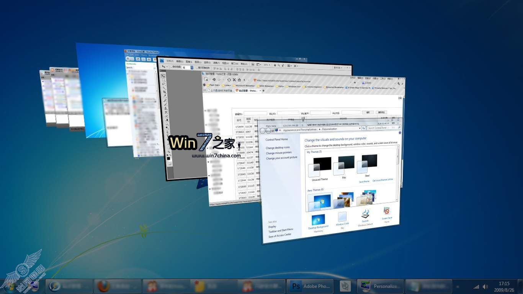Select the Crop tool in Photoshop toolbox

164,92
